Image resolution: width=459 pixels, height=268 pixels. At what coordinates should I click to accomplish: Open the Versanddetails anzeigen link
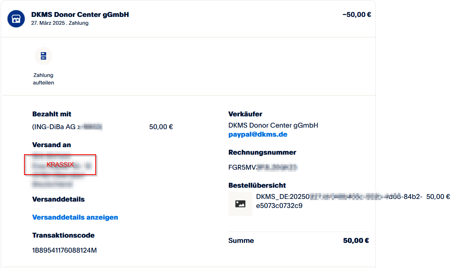(75, 217)
